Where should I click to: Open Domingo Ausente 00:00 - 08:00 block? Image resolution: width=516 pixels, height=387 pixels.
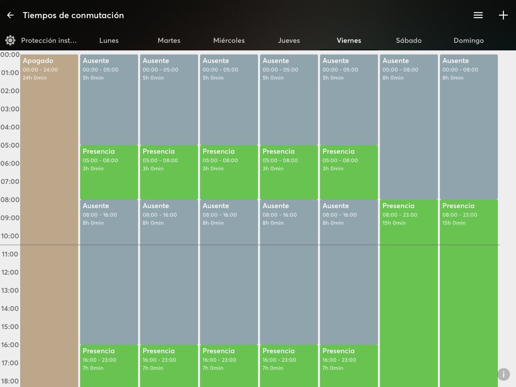click(x=469, y=127)
